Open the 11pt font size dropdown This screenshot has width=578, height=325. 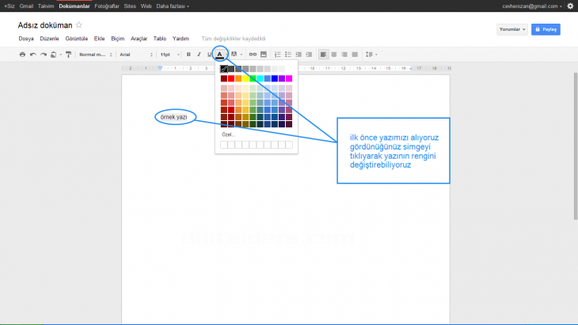tap(169, 55)
